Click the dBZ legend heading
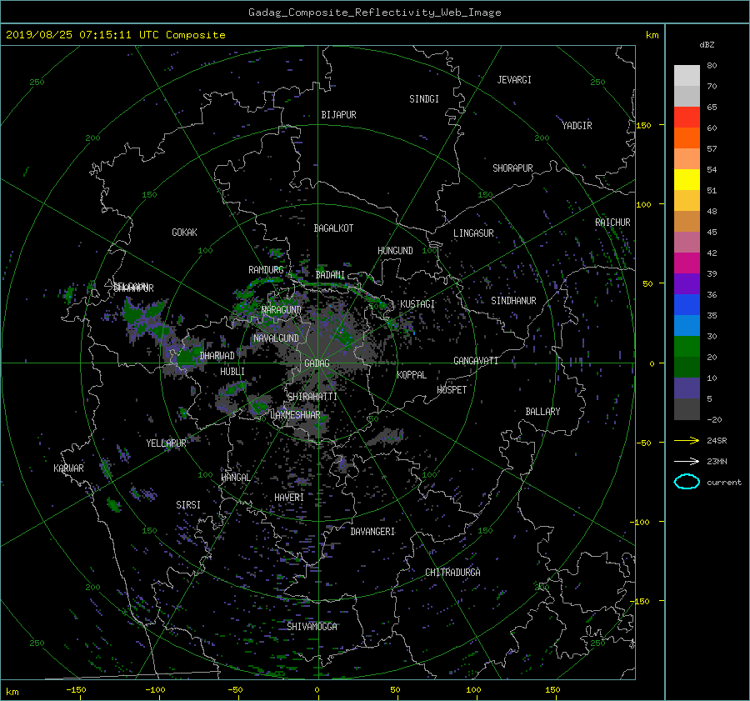The width and height of the screenshot is (750, 701). tap(707, 44)
